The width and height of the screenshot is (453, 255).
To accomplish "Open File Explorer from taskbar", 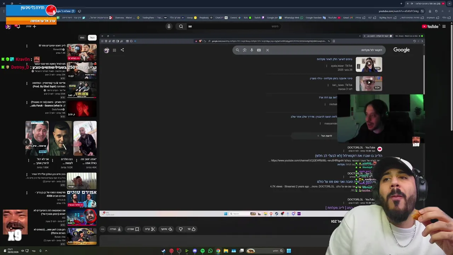I will pyautogui.click(x=226, y=251).
